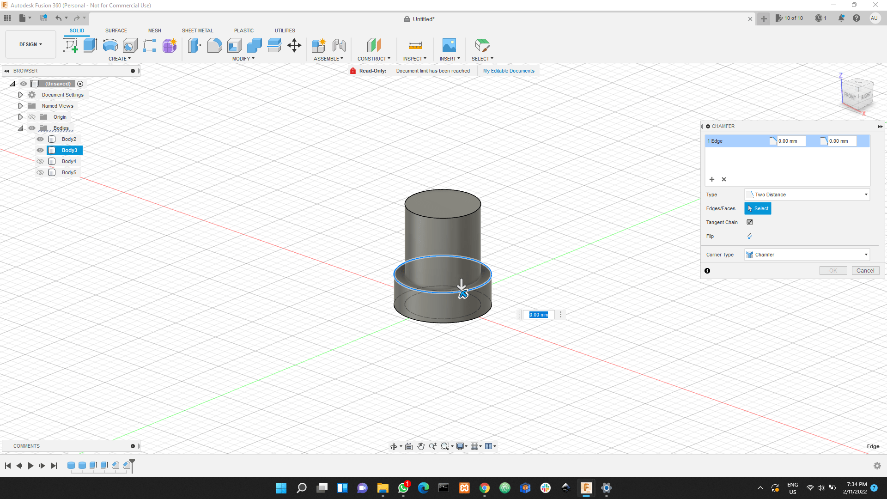
Task: Hide the Body3 body
Action: point(40,150)
